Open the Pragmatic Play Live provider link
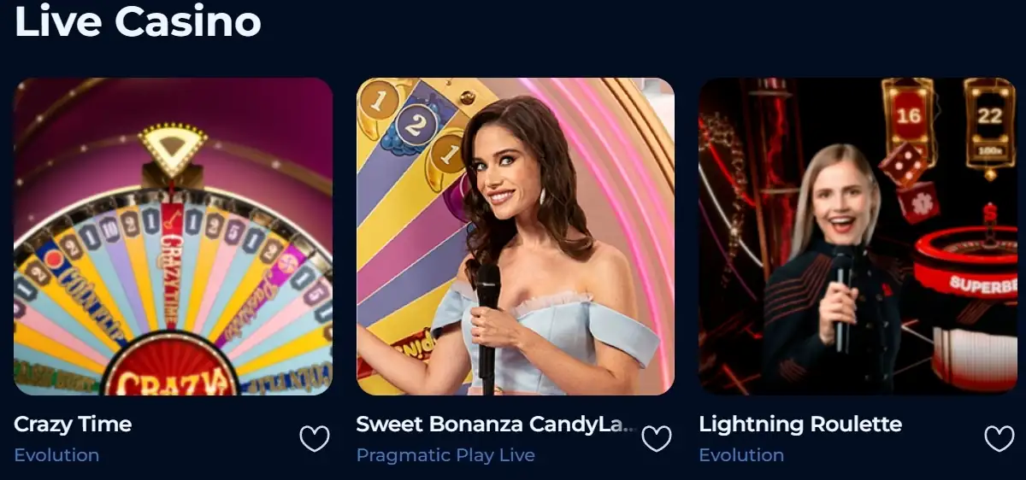 pos(445,455)
